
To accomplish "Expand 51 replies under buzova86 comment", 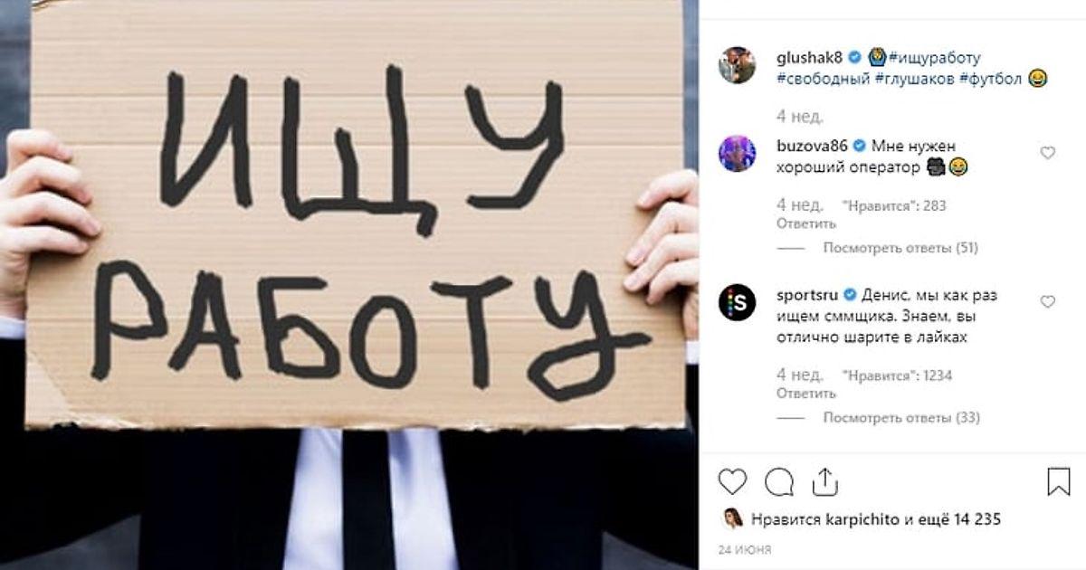I will coord(900,248).
